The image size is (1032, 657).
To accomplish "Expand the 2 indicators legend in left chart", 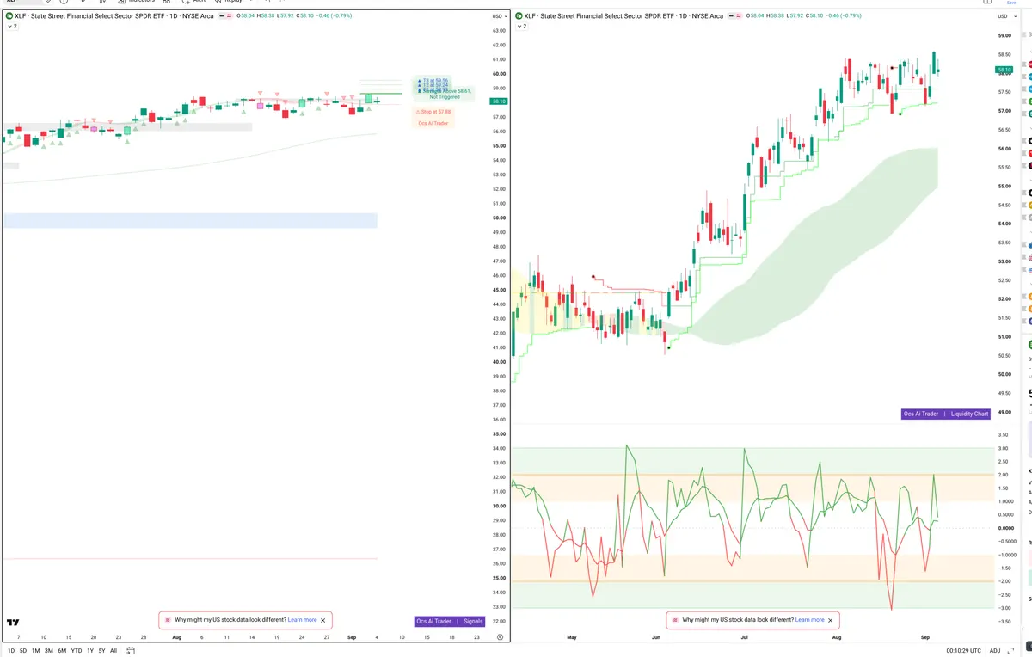I will (x=11, y=27).
